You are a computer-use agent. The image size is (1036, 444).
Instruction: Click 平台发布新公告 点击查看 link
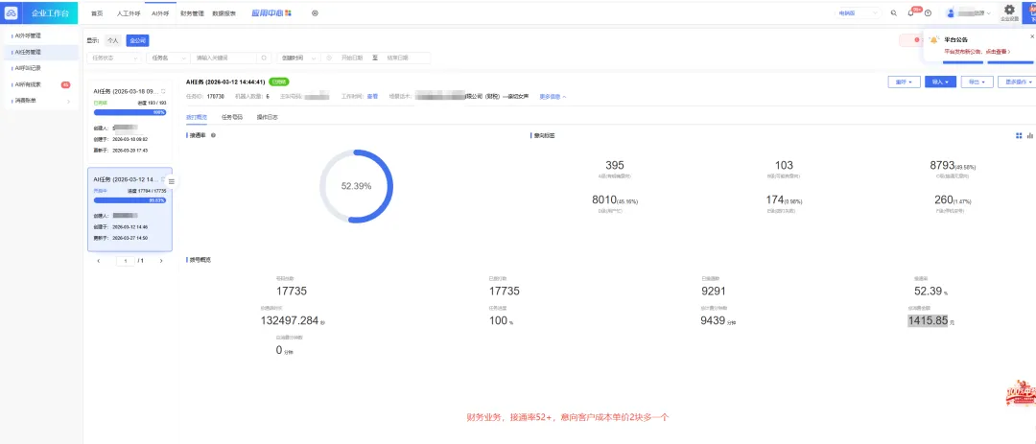click(977, 51)
